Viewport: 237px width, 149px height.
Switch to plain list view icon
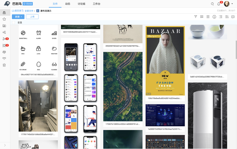click(x=208, y=17)
